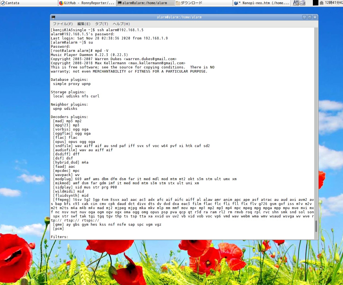Switch to GitHub RonnyReporter Firefox window
The width and height of the screenshot is (343, 285).
pyautogui.click(x=87, y=3)
